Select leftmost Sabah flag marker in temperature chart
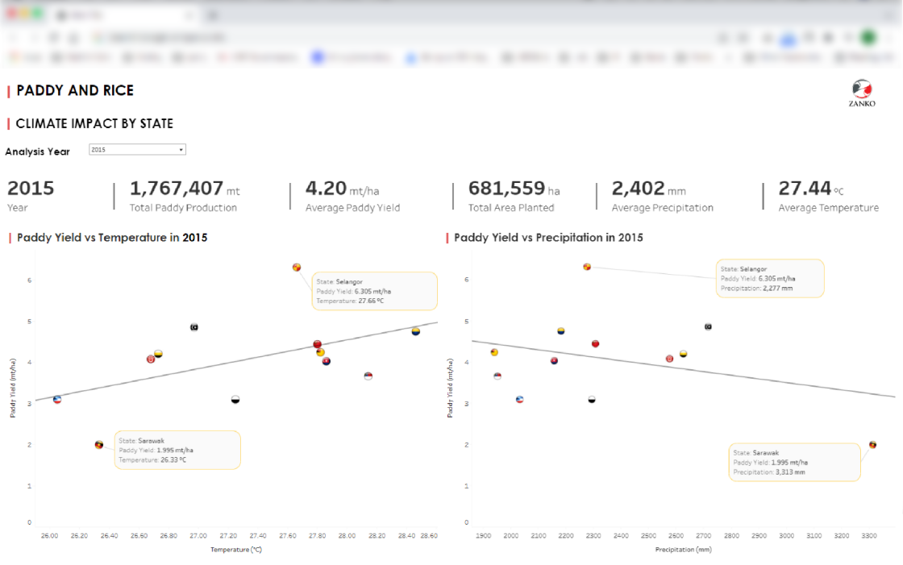 [x=57, y=400]
